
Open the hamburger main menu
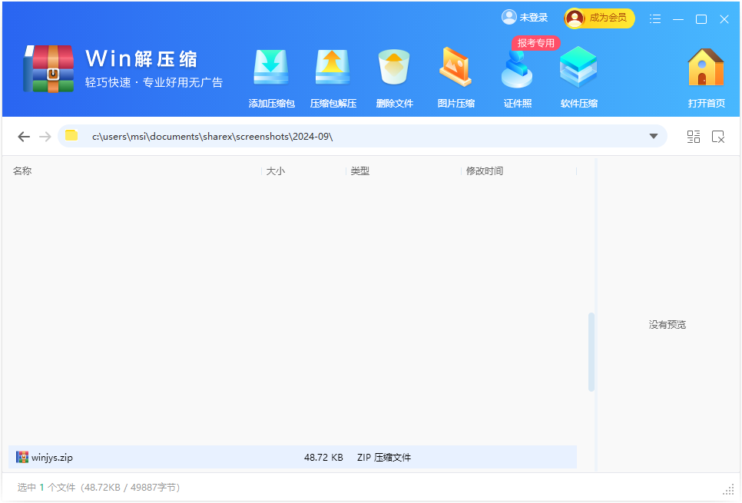pos(655,19)
